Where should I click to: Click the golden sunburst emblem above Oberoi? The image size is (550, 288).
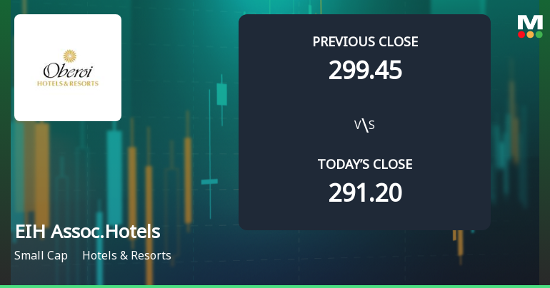coord(69,56)
